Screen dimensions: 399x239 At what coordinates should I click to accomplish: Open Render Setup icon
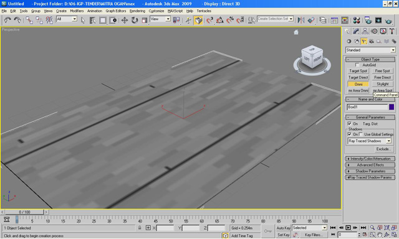coord(368,21)
